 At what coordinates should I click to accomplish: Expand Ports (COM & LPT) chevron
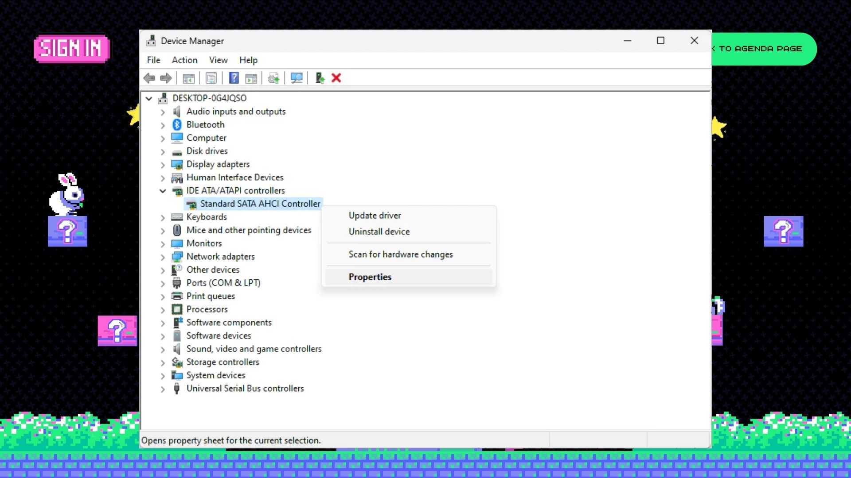[x=163, y=283]
